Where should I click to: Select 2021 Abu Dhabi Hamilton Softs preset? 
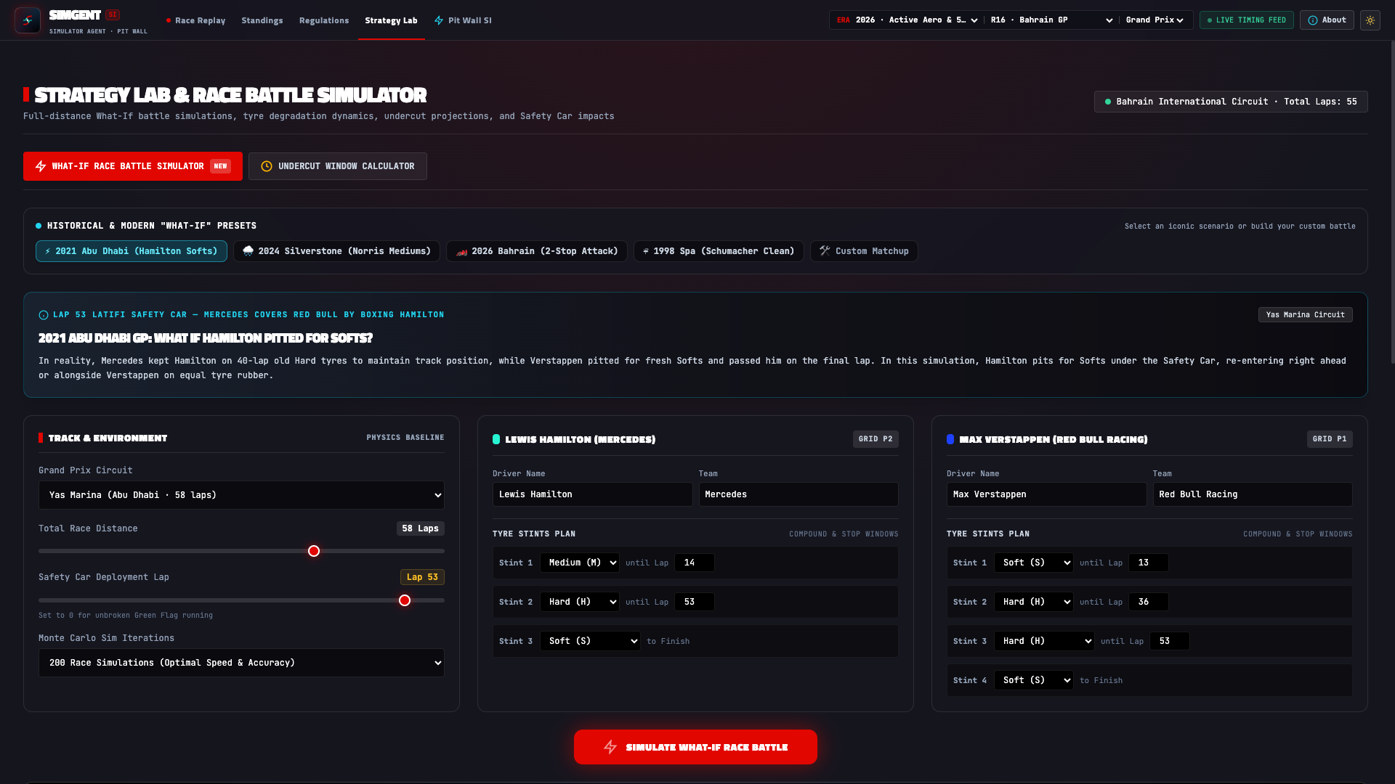[132, 251]
